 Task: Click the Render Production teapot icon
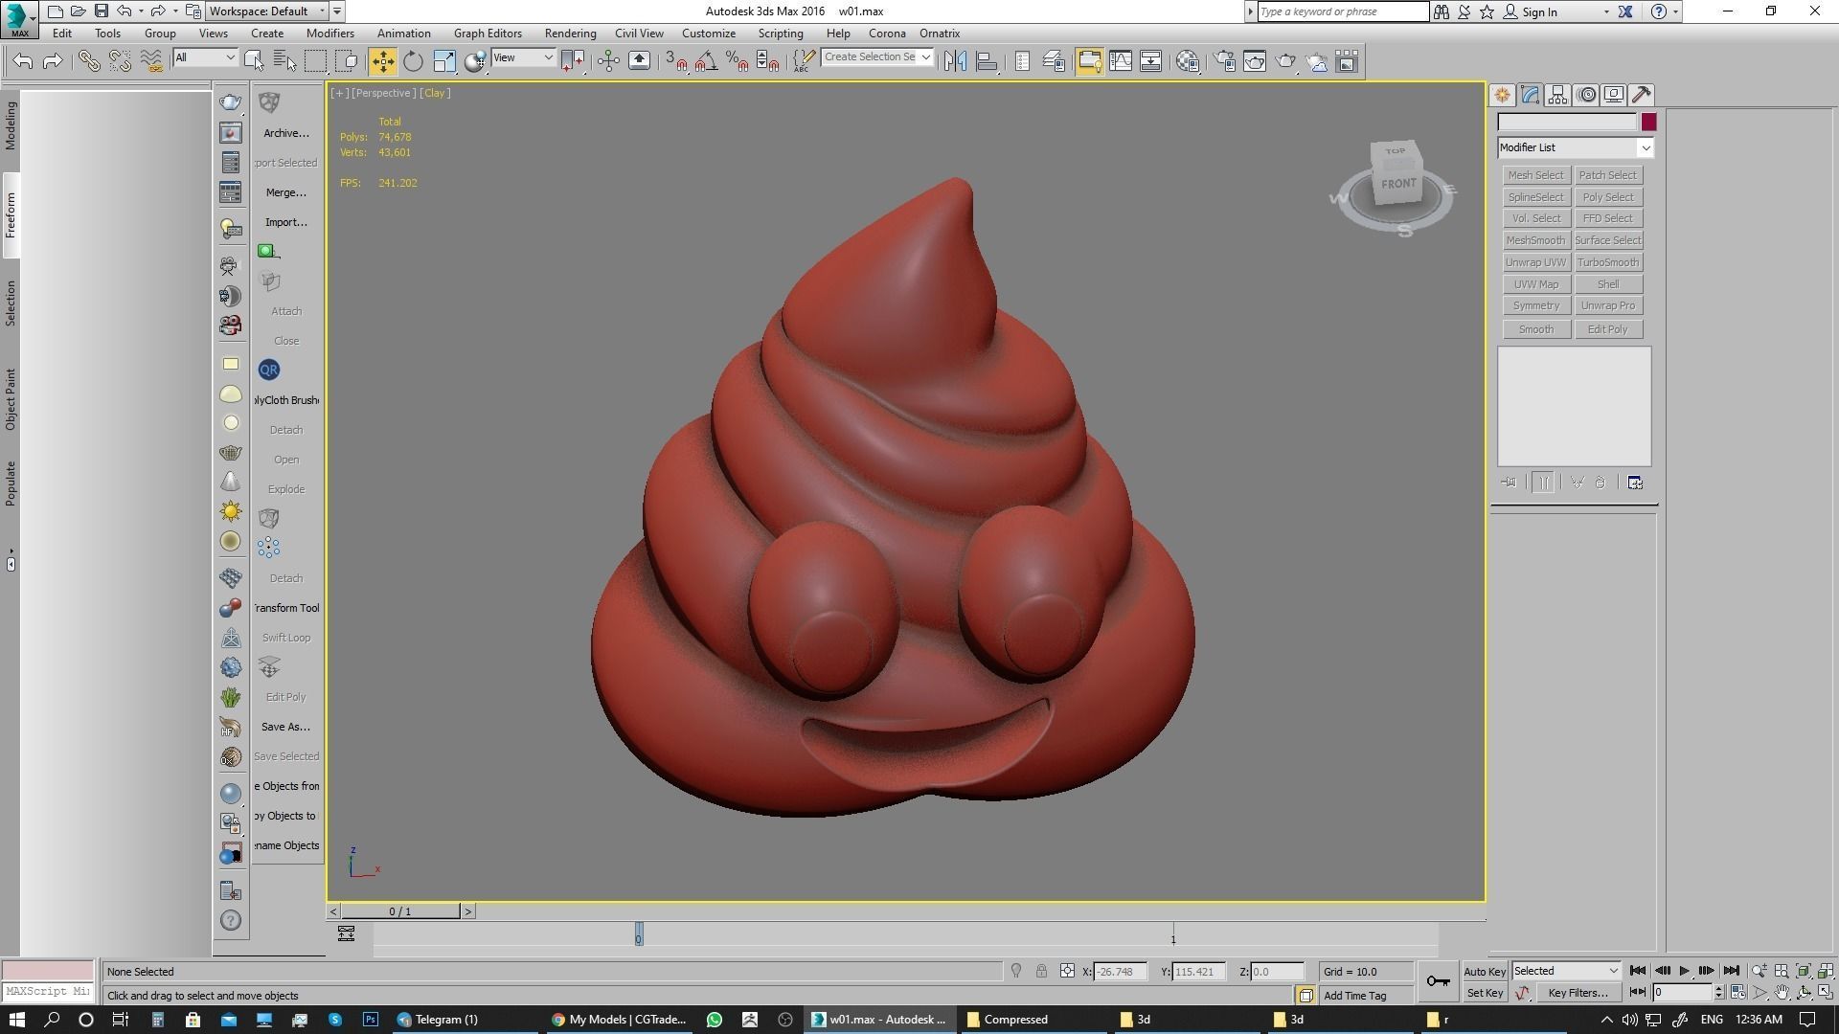(1285, 62)
